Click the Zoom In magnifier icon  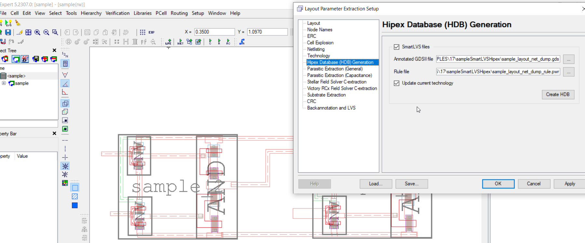37,32
